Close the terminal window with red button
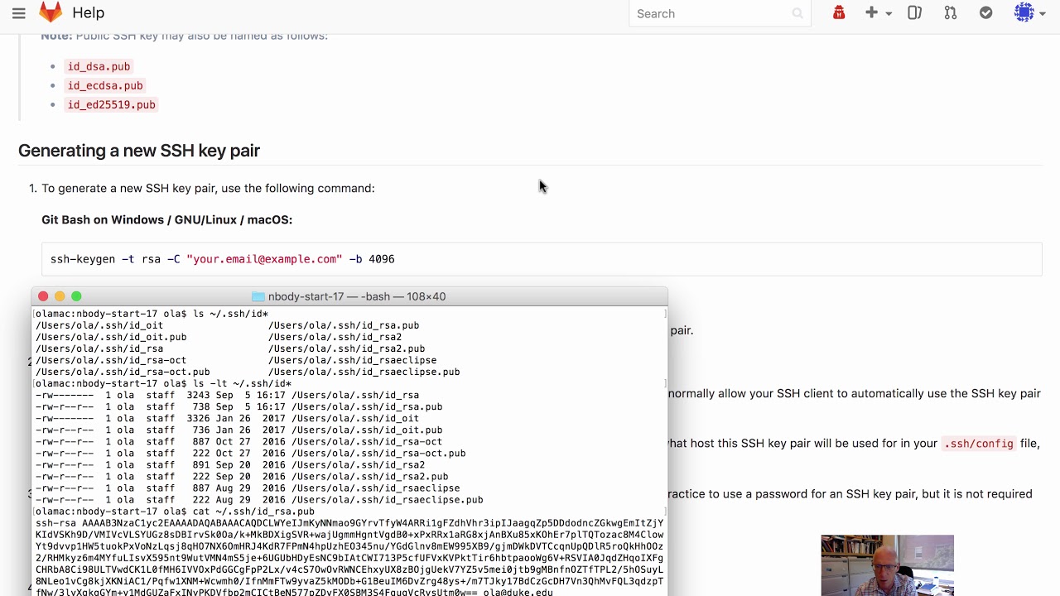Image resolution: width=1060 pixels, height=596 pixels. 43,296
